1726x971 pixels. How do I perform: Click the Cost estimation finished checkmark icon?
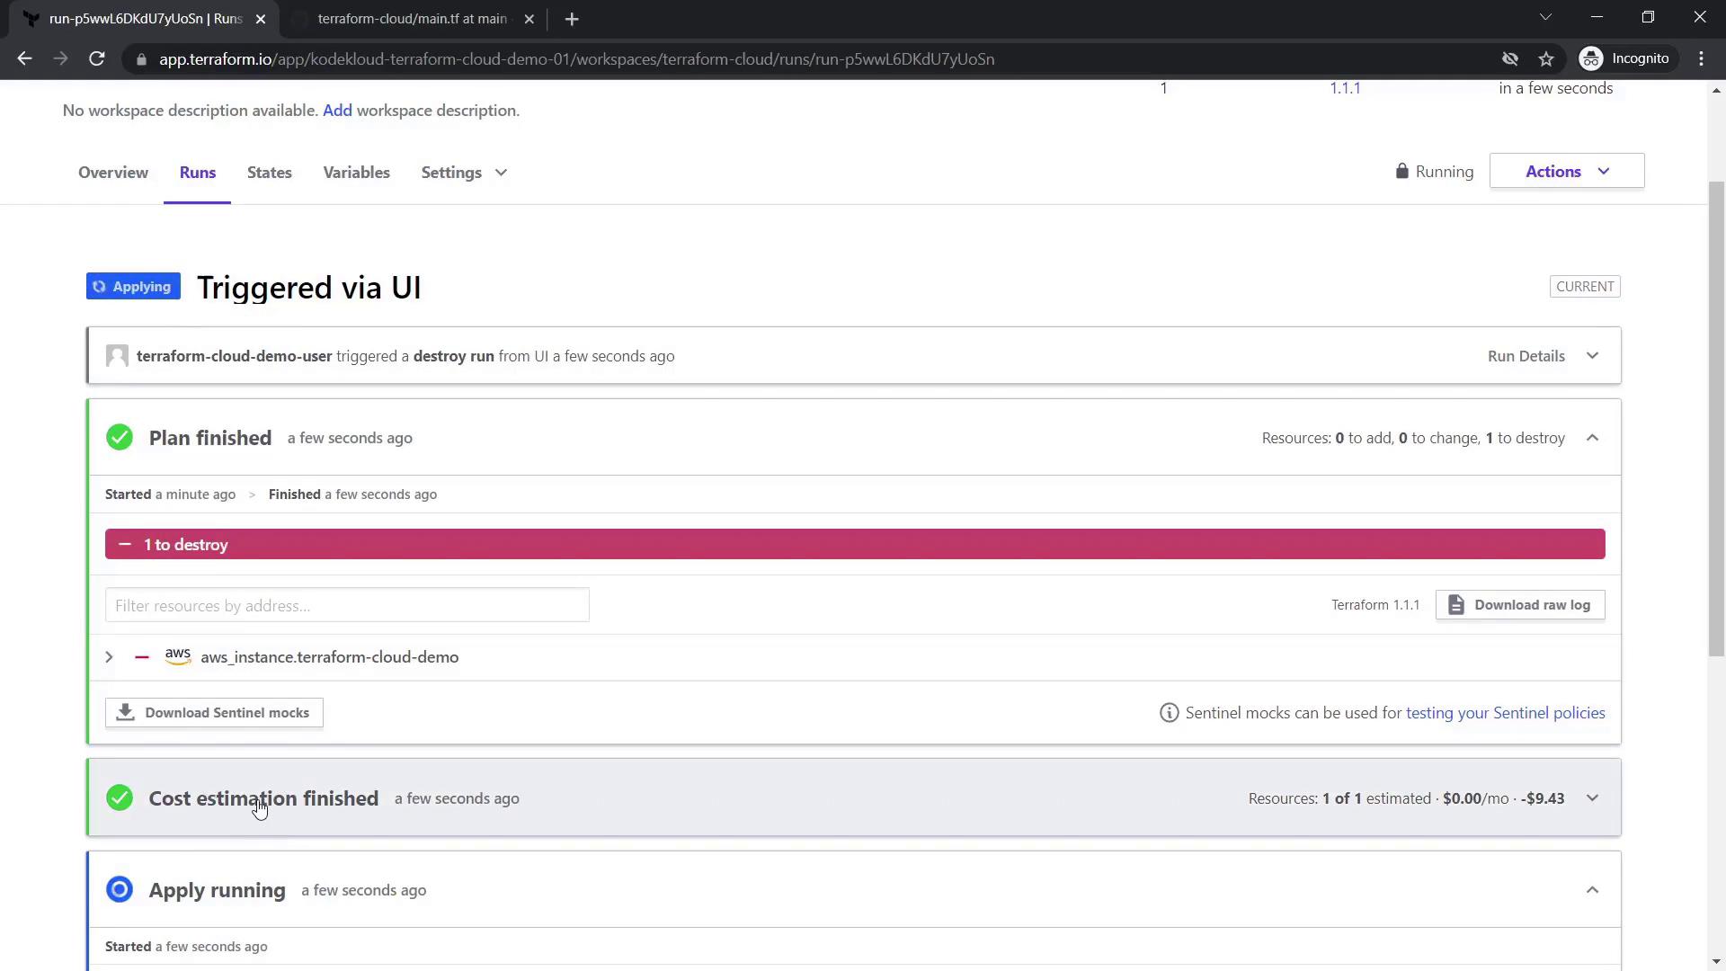coord(119,798)
